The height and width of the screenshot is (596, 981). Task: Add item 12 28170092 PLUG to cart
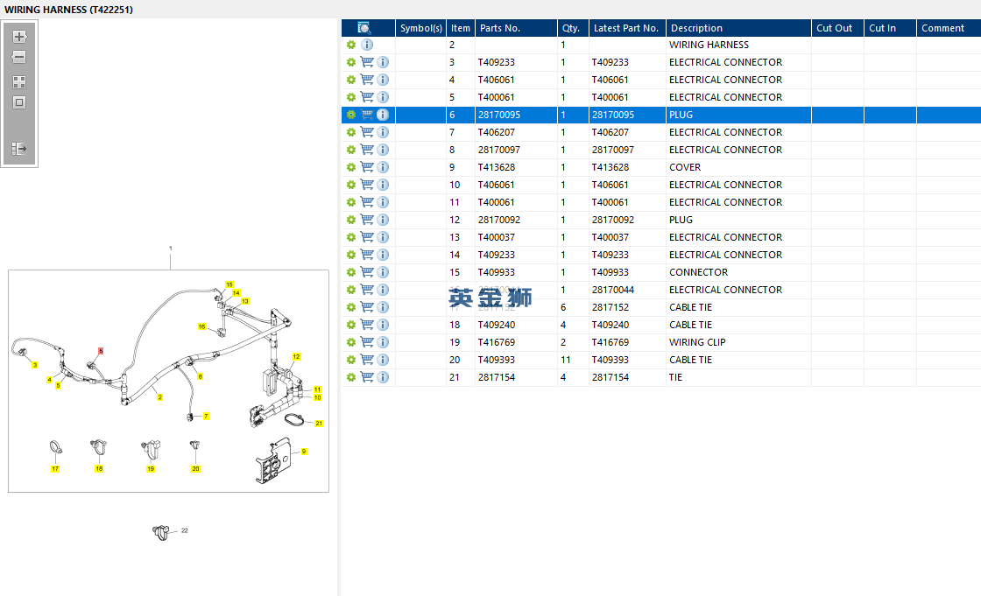tap(367, 220)
